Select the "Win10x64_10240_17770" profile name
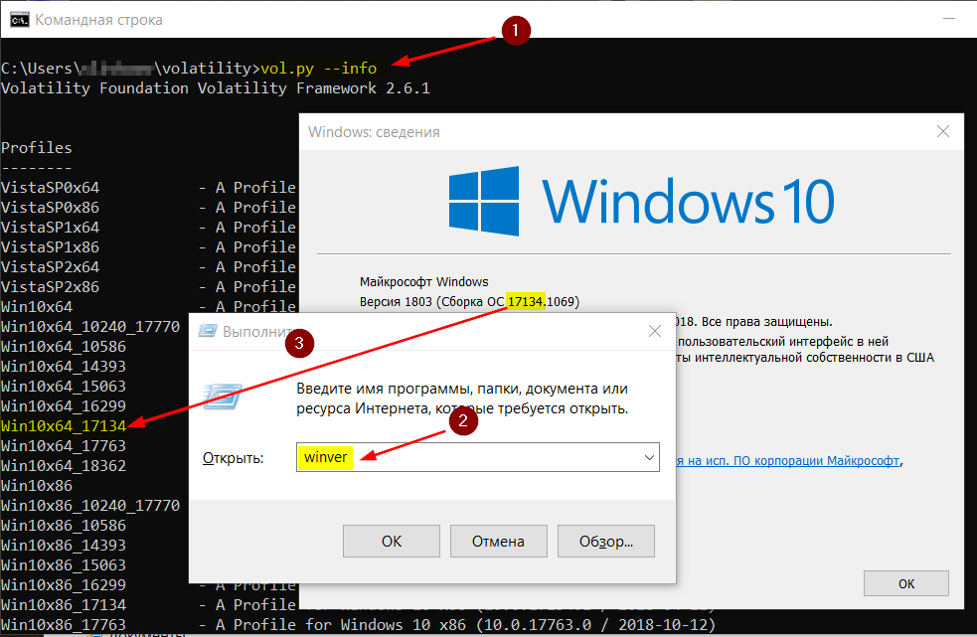Viewport: 977px width, 637px height. [90, 327]
